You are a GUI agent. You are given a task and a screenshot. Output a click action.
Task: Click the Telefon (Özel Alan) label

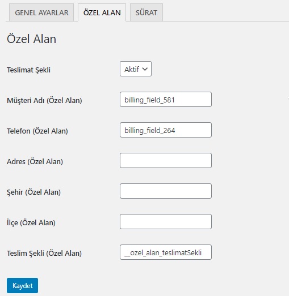37,131
